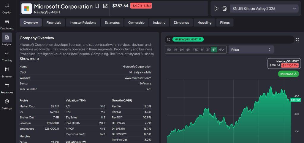
Task: Click the Microsoft logo thumbnail
Action: [26, 9]
